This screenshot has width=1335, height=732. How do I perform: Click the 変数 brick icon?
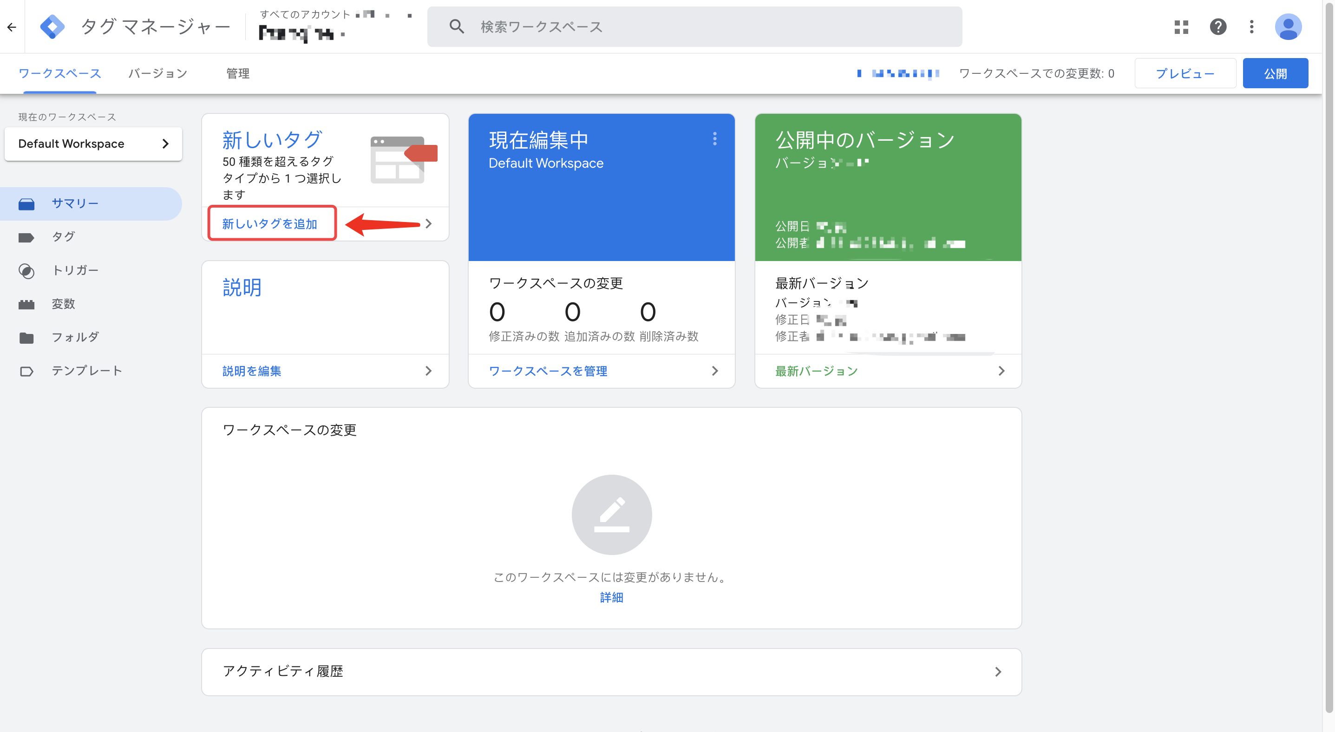coord(26,305)
